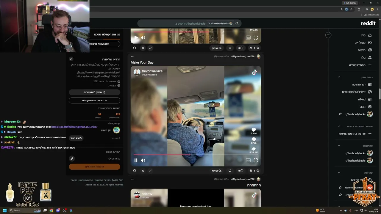Seek on the top video's progress bar
The height and width of the screenshot is (214, 381).
[196, 32]
